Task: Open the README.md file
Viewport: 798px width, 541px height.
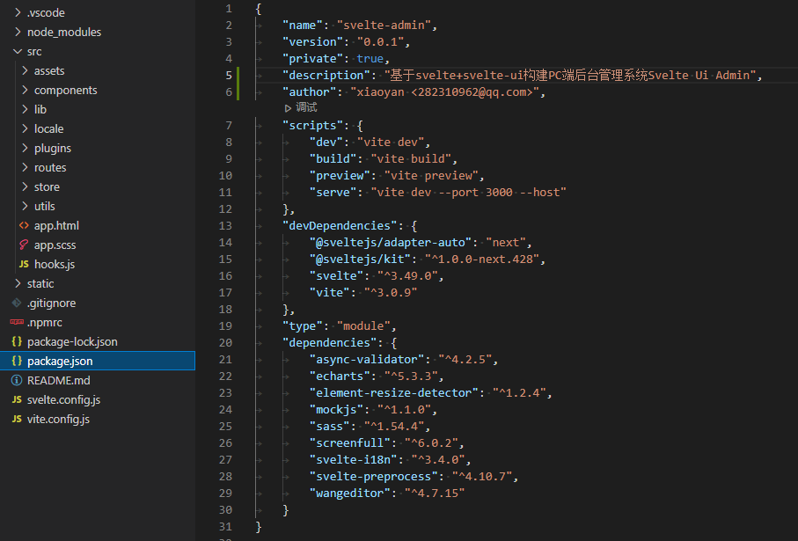Action: coord(59,380)
